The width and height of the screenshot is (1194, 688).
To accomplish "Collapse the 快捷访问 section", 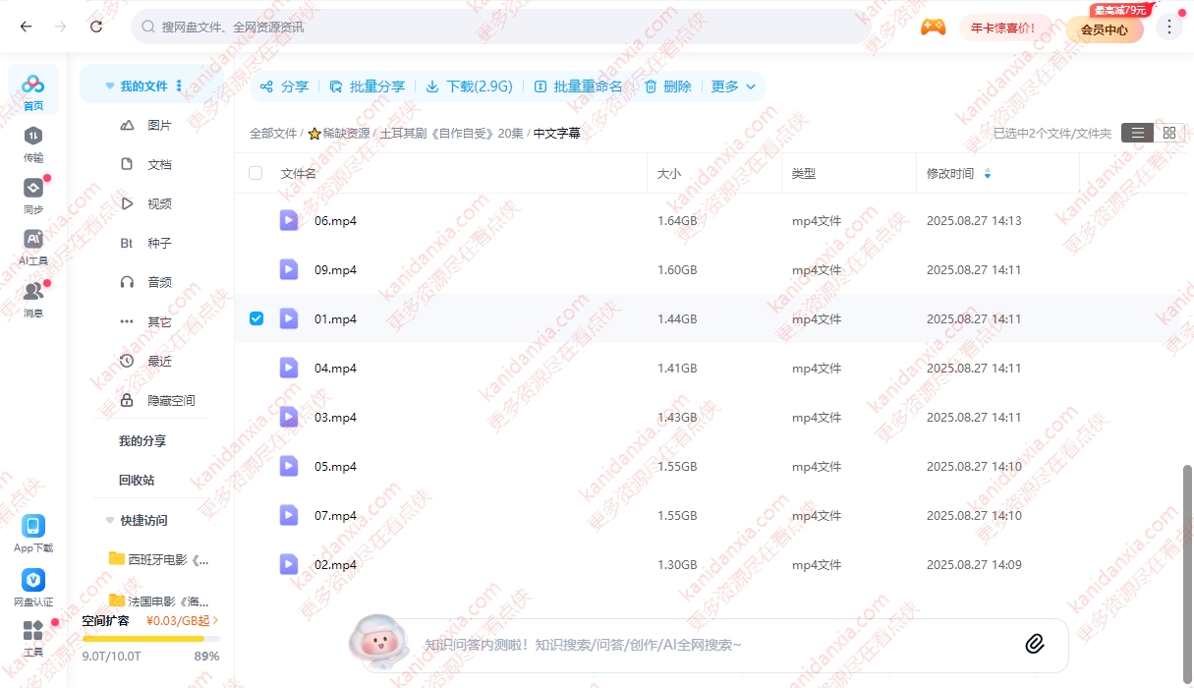I will point(110,520).
